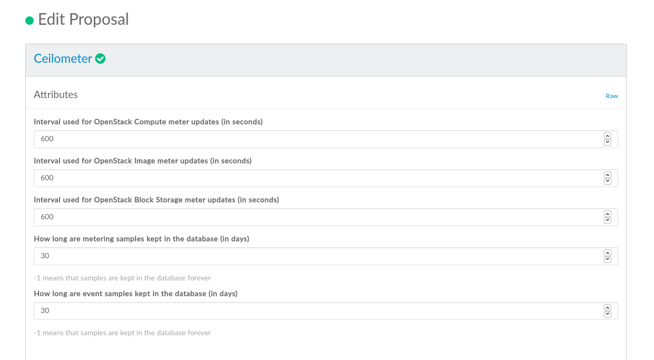Decrease metering samples retention days

[607, 259]
